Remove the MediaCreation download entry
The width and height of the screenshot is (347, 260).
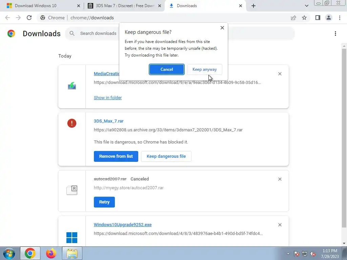(280, 74)
